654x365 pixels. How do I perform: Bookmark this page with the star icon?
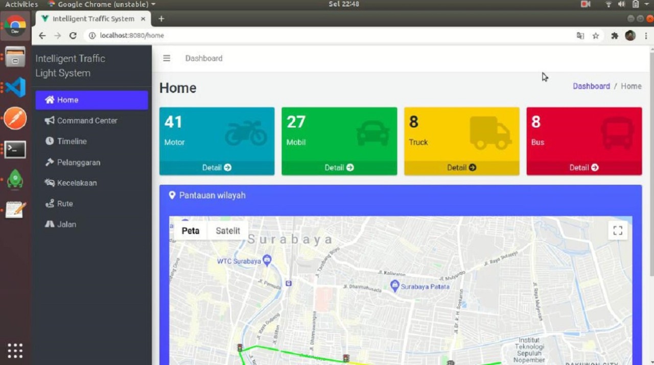pyautogui.click(x=596, y=36)
